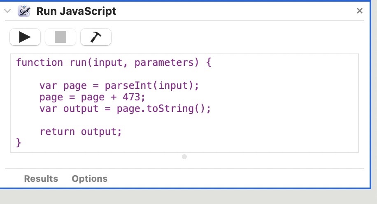Click the word parameters in function signature

164,63
